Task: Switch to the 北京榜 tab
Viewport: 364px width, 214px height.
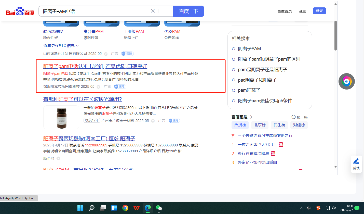Action: [260, 125]
